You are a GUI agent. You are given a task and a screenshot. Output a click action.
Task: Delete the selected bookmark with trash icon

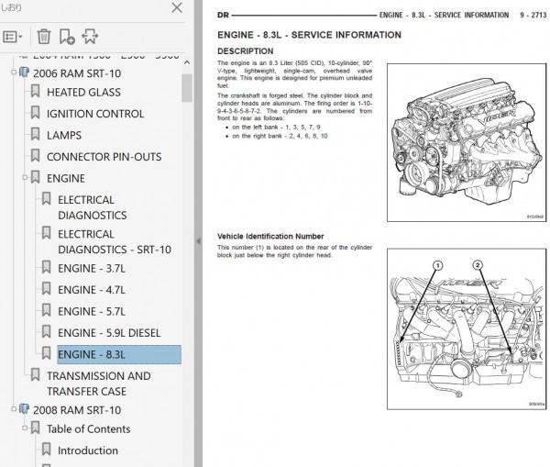(44, 37)
